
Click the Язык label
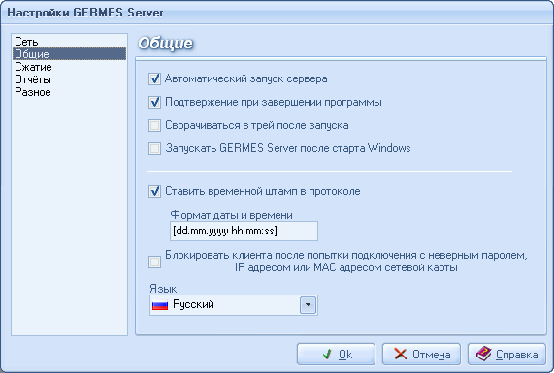tap(163, 289)
